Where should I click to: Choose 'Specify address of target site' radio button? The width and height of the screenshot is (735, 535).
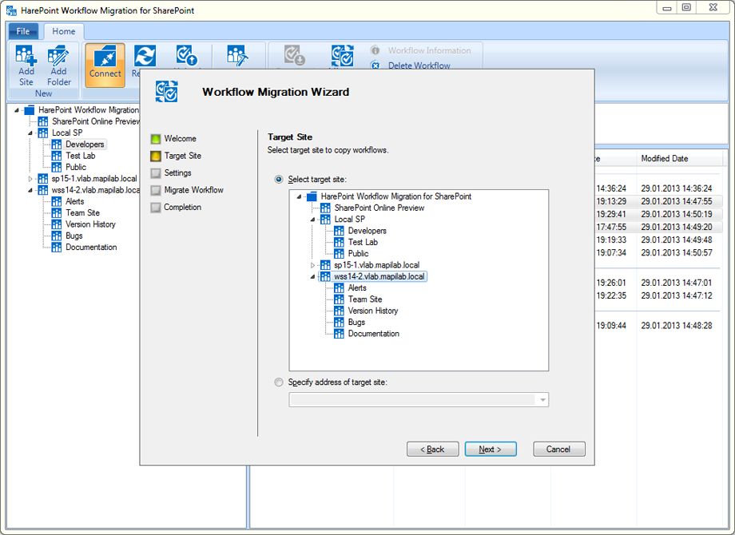279,382
